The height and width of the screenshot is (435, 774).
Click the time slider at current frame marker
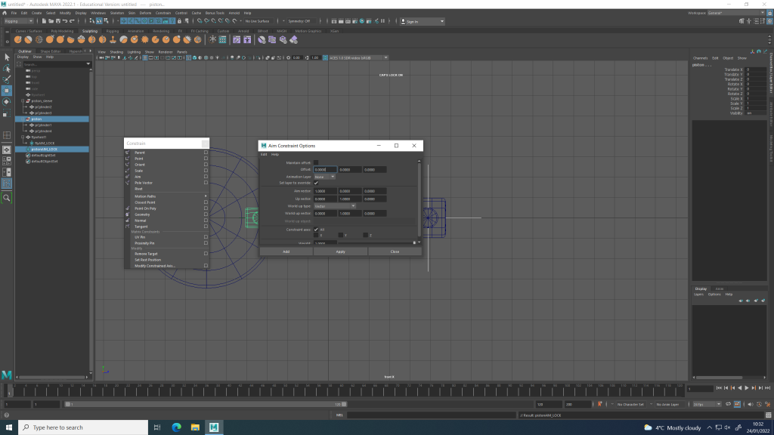[x=9, y=390]
